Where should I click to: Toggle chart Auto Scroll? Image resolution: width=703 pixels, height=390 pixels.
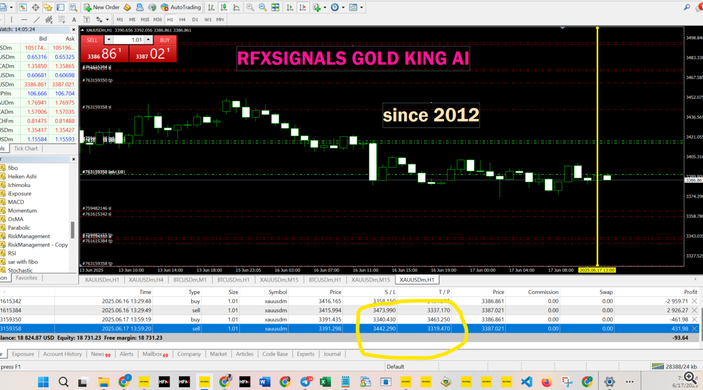pyautogui.click(x=290, y=7)
